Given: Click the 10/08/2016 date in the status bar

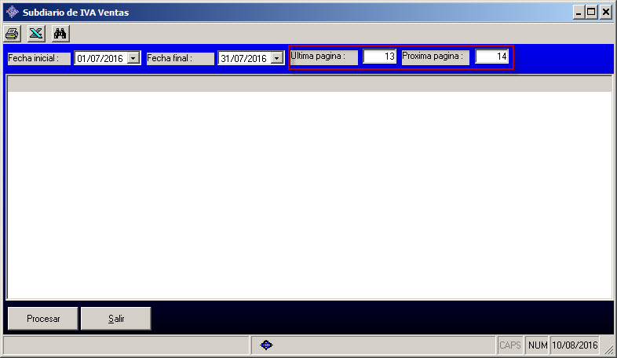Looking at the screenshot, I should 575,345.
